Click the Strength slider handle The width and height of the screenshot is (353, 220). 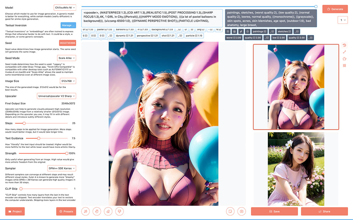click(x=67, y=153)
